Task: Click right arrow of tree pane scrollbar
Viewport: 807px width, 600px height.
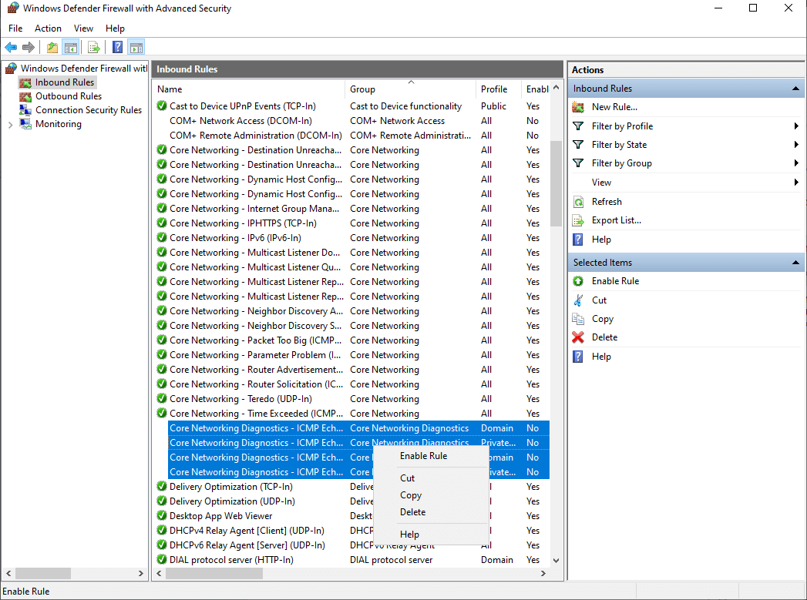Action: point(140,573)
